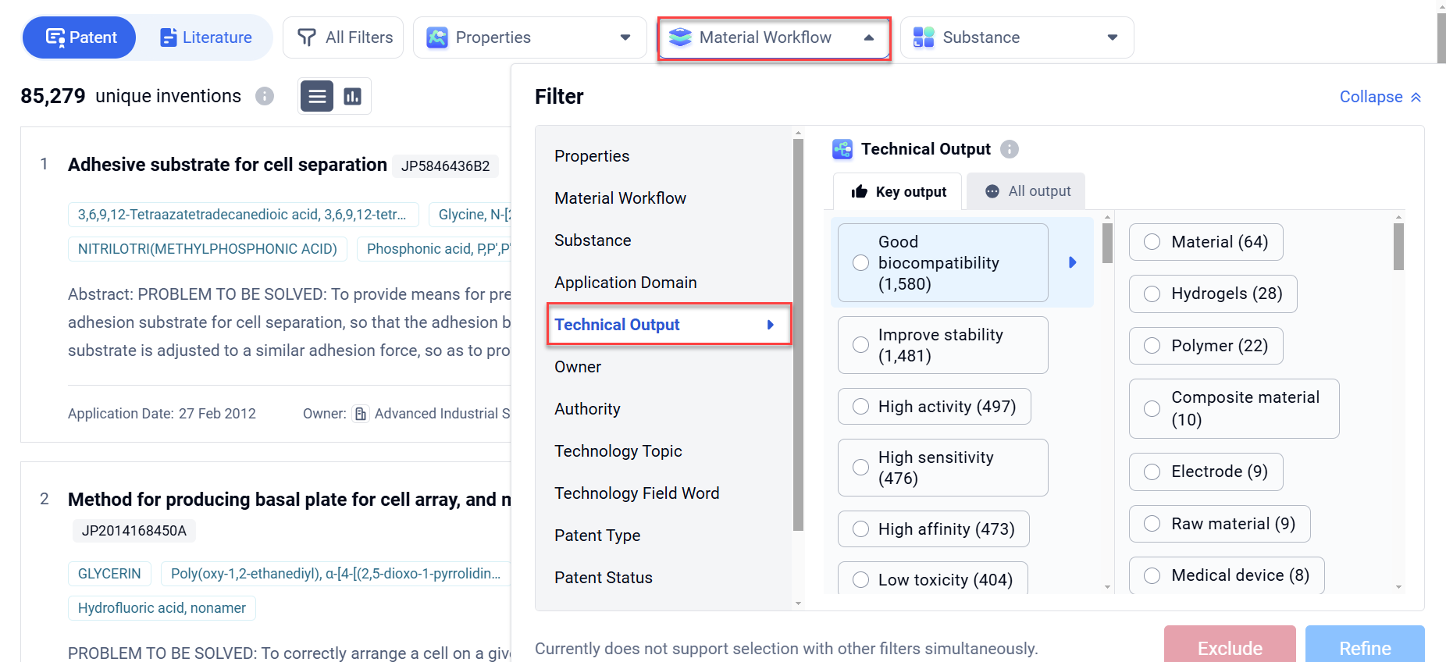1446x662 pixels.
Task: Open Literature document icon tab
Action: pyautogui.click(x=168, y=37)
